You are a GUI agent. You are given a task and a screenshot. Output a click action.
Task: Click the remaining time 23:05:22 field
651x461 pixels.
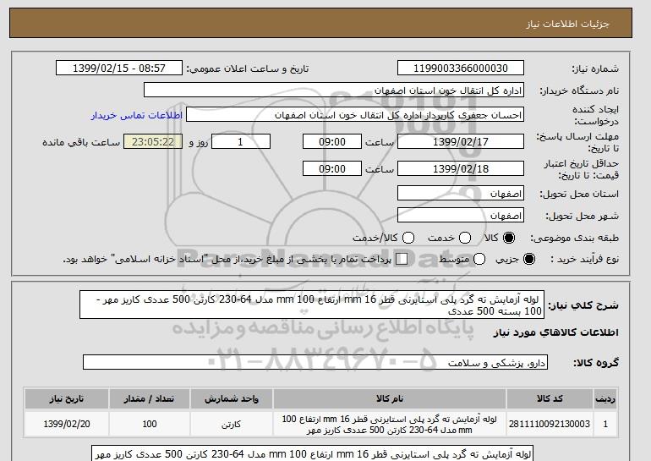tap(153, 141)
